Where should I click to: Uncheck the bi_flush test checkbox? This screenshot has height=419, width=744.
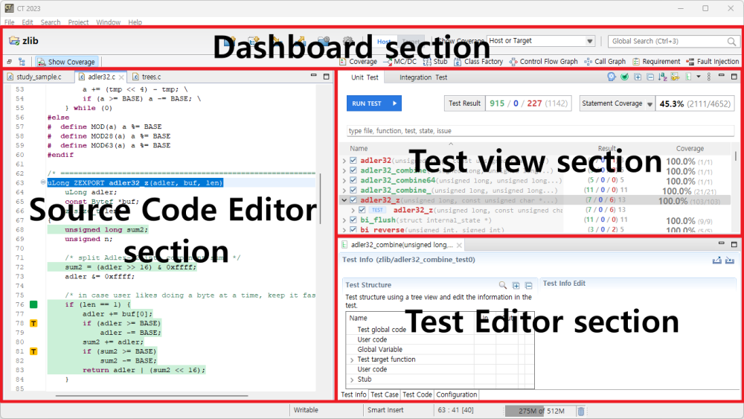(353, 220)
